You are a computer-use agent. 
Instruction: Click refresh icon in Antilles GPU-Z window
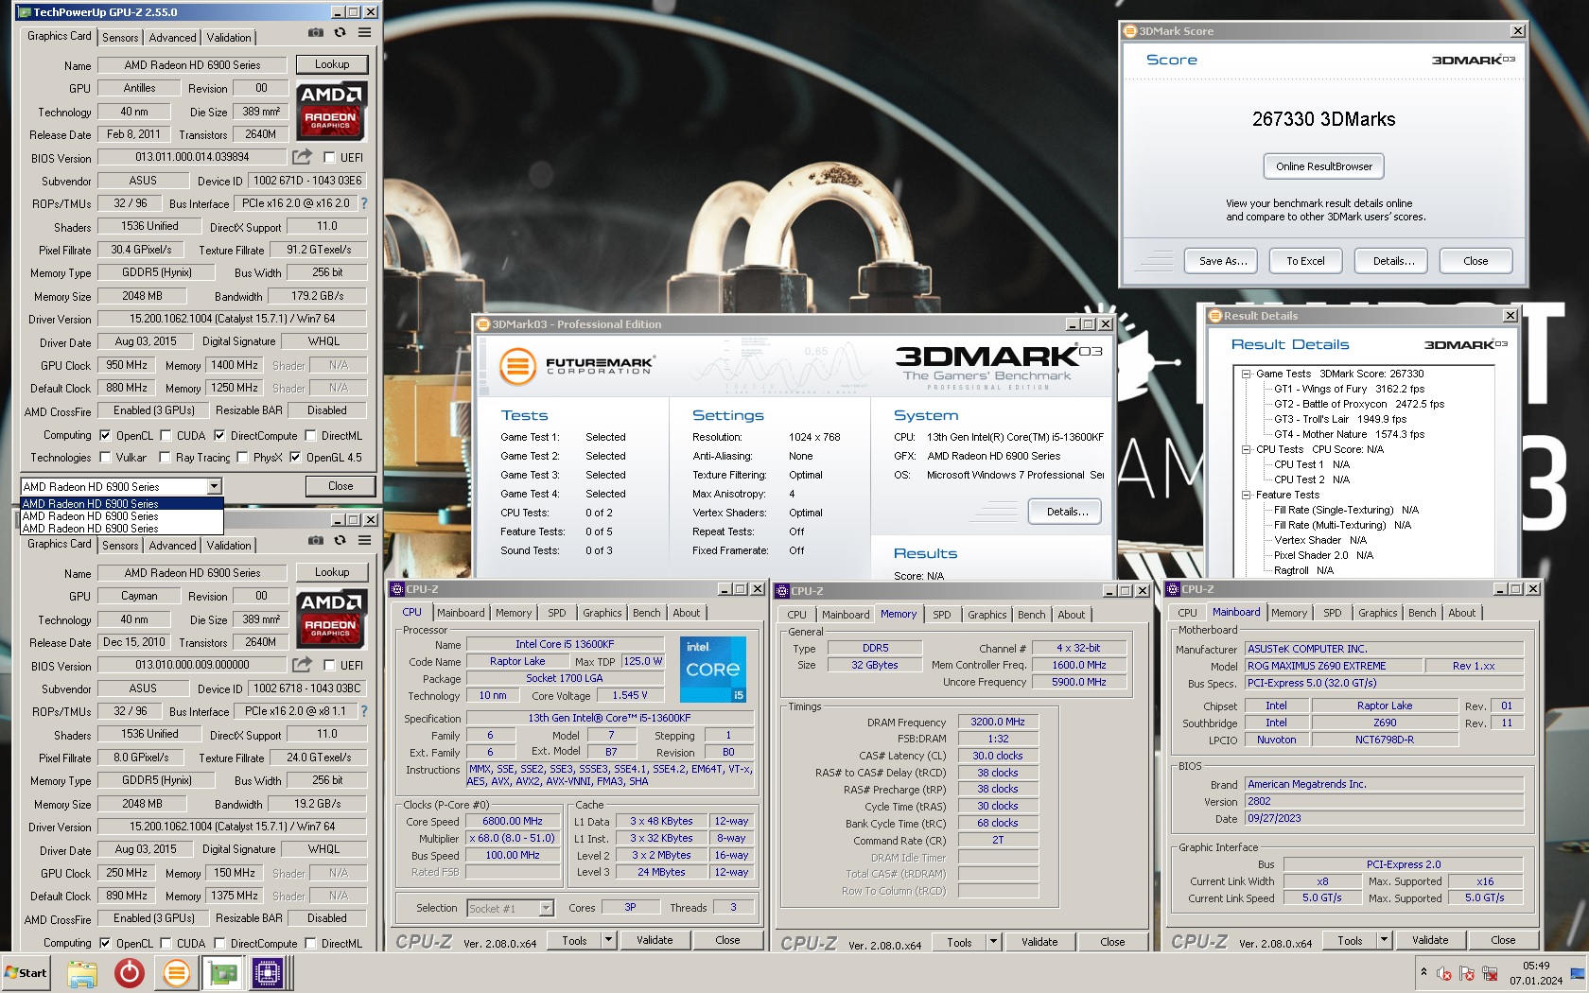coord(340,32)
